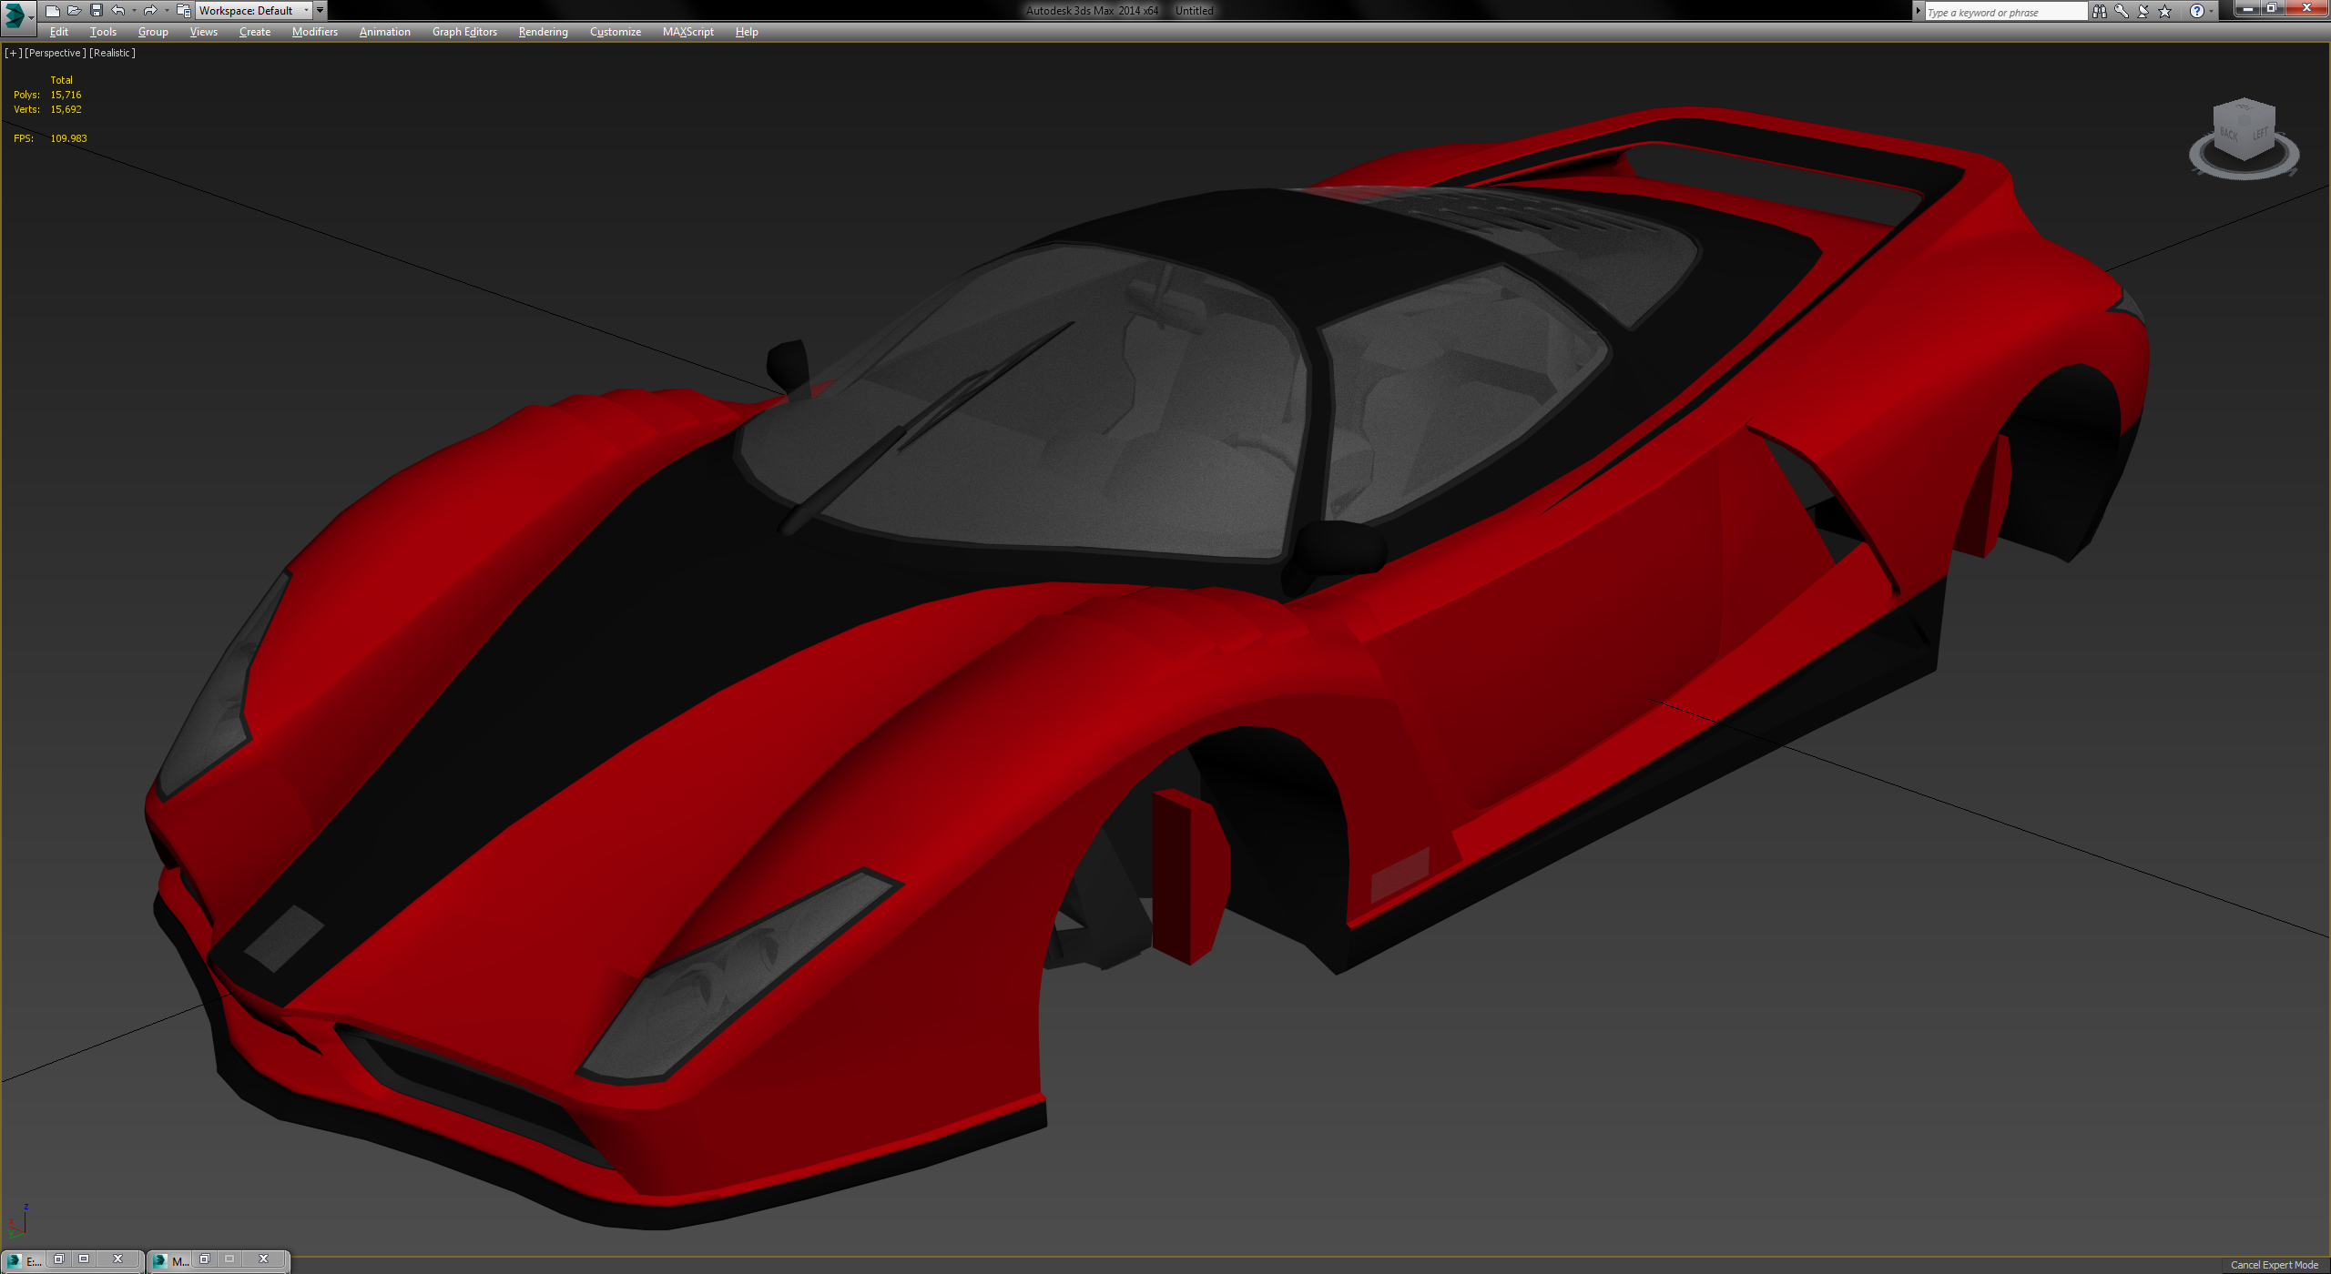This screenshot has width=2331, height=1274.
Task: Click the Save File floppy icon
Action: click(96, 11)
